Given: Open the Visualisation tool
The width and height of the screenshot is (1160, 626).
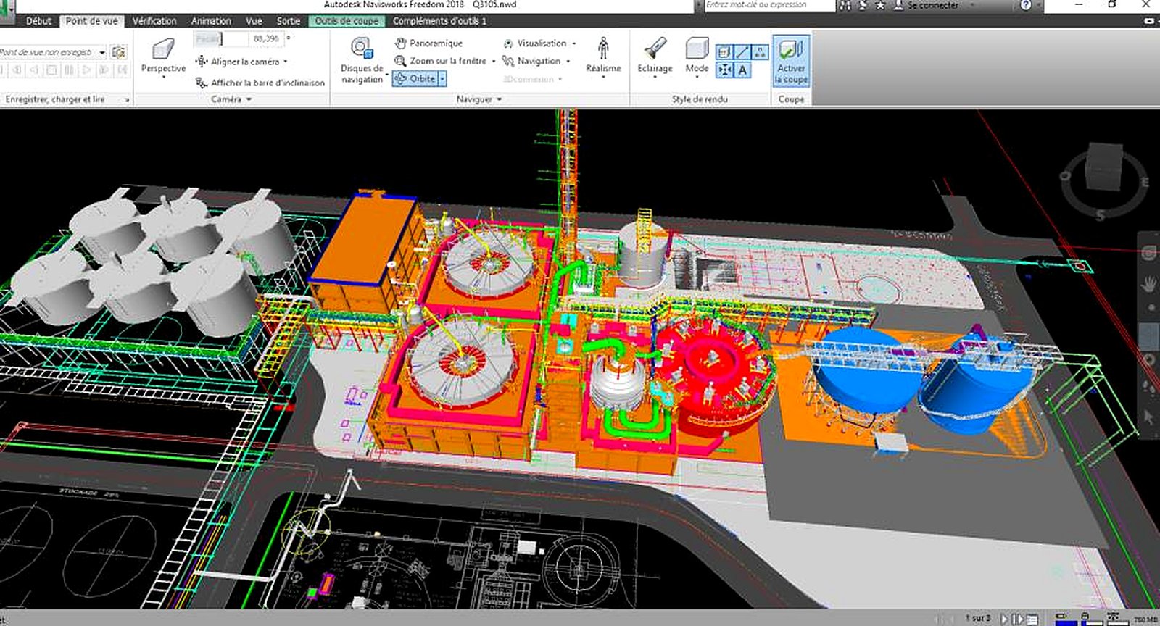Looking at the screenshot, I should pyautogui.click(x=535, y=43).
